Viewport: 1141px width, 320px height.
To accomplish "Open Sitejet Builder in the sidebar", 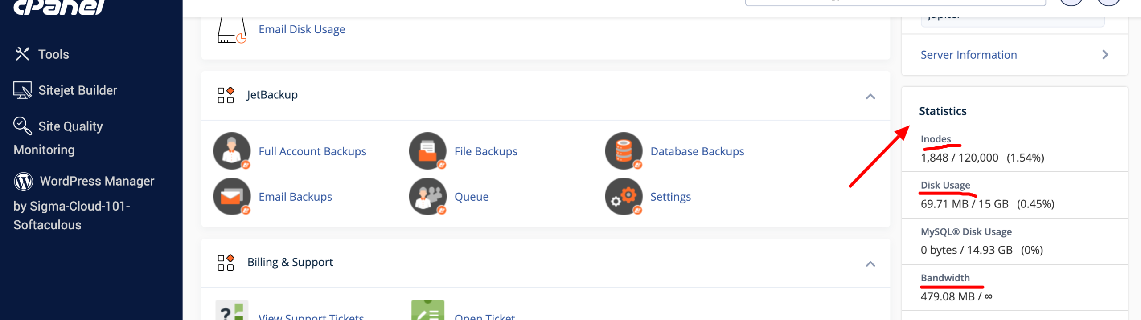I will [x=78, y=90].
